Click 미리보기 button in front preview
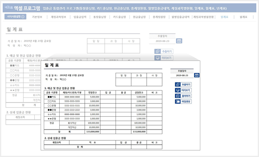Image resolution: width=259 pixels, height=157 pixels. [183, 90]
